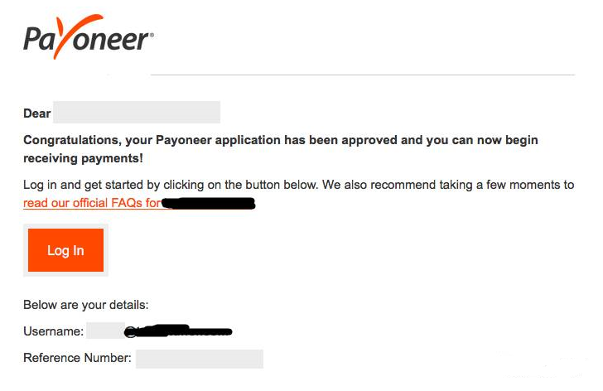Click the light gray frame around the Log In button
Screen dimensions: 603x391
click(65, 273)
